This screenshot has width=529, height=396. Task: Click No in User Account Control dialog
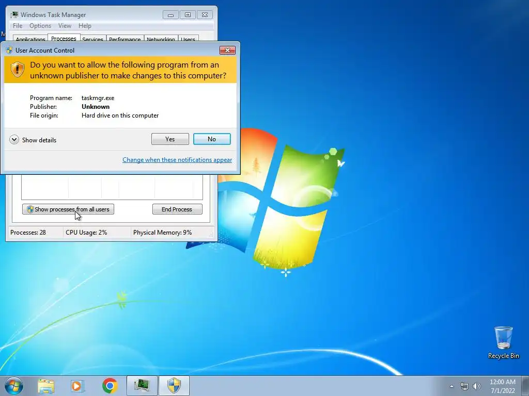[212, 139]
